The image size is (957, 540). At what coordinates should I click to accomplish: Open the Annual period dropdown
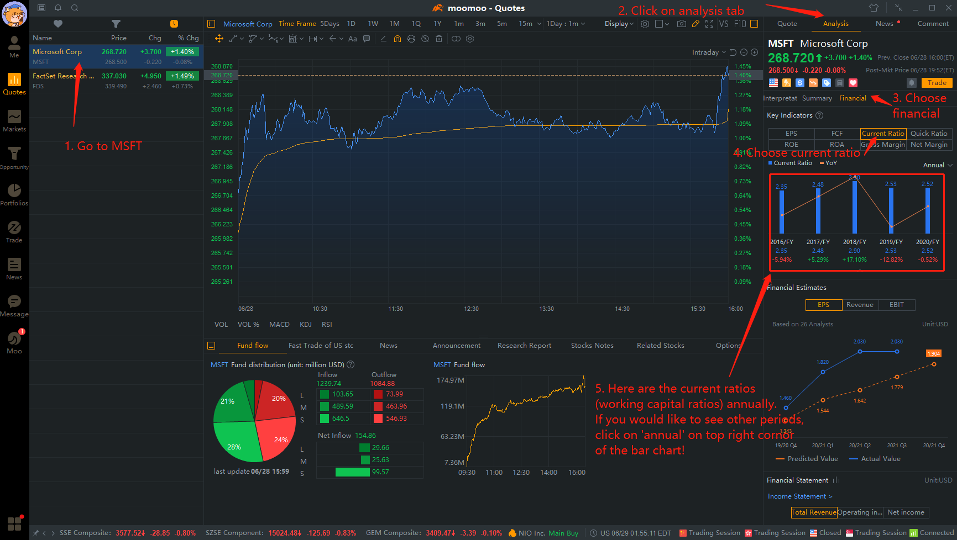(x=938, y=165)
